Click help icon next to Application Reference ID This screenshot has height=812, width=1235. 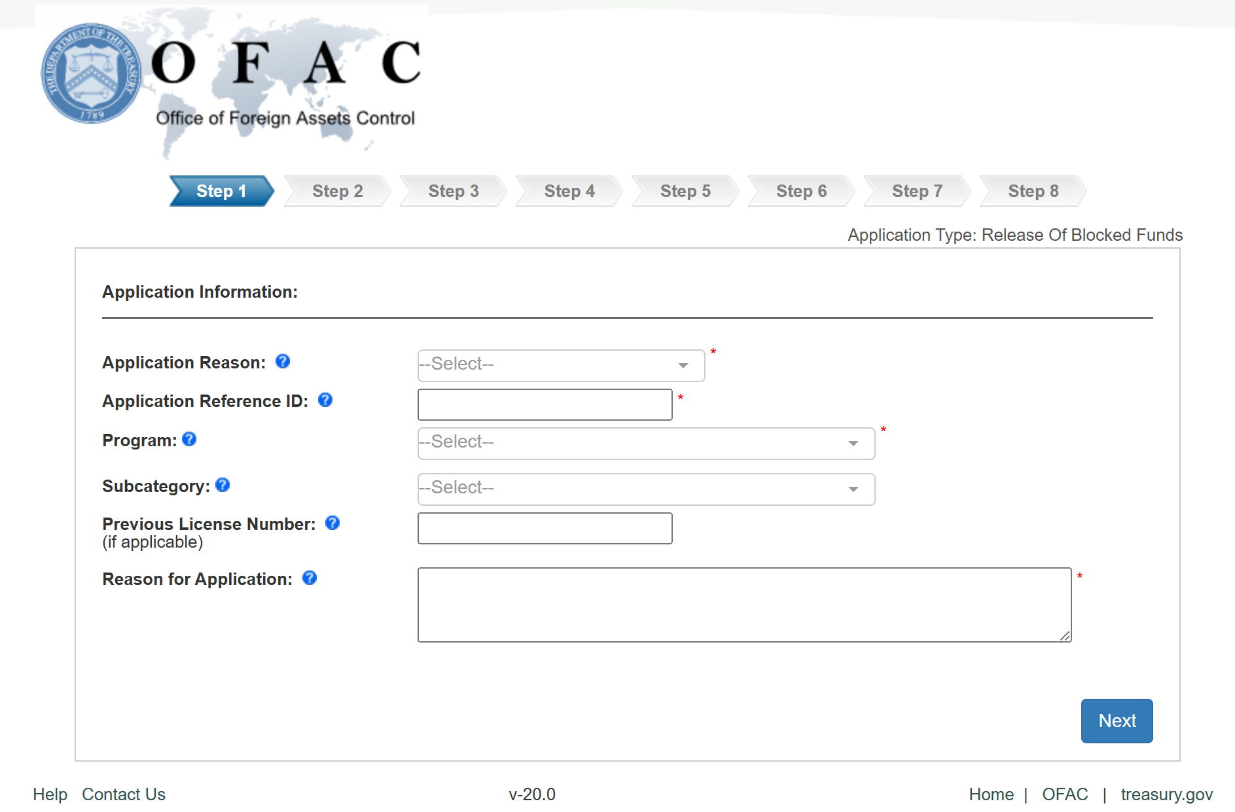(x=325, y=400)
